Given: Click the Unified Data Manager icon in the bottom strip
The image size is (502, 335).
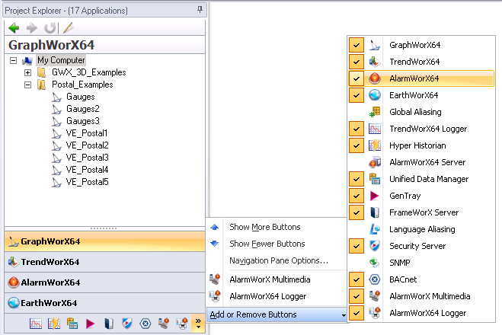Looking at the screenshot, I should point(72,324).
